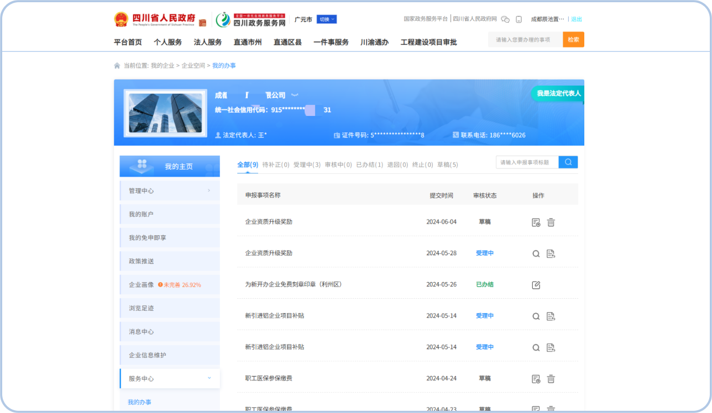Delete the 2024-04-24 职工医保参保缴费 draft

point(551,379)
